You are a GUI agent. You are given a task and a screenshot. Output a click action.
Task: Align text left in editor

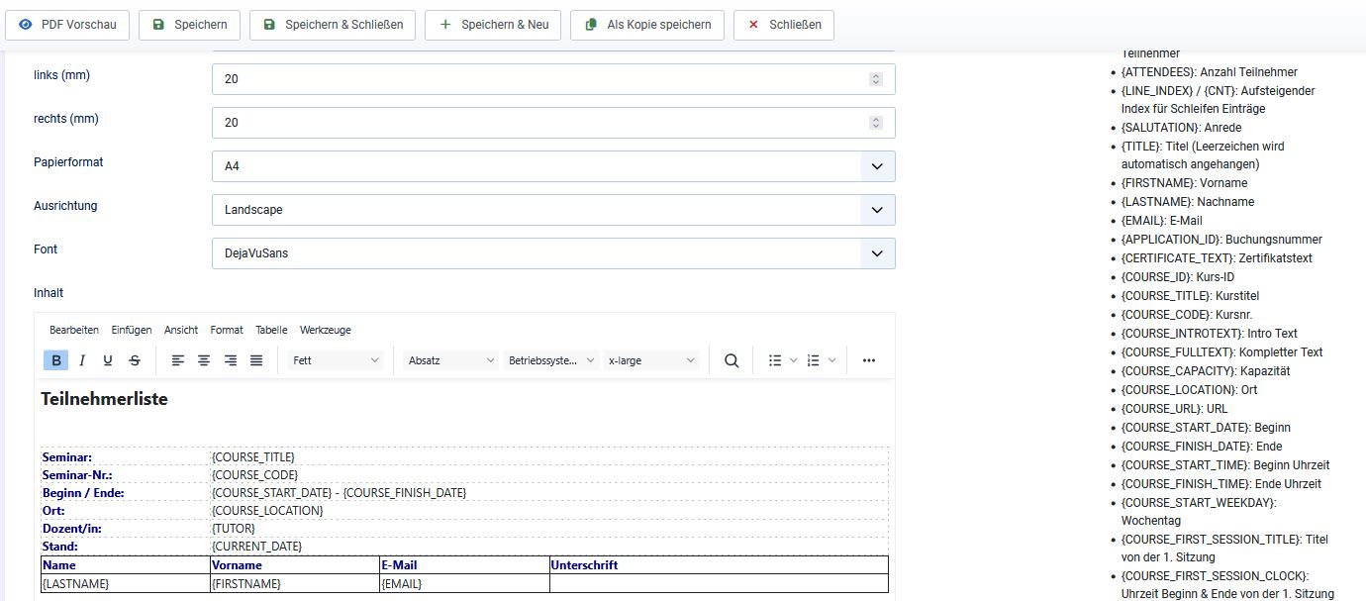[x=178, y=360]
